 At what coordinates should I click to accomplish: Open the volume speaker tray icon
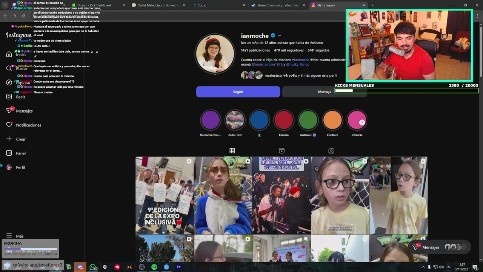[x=441, y=267]
